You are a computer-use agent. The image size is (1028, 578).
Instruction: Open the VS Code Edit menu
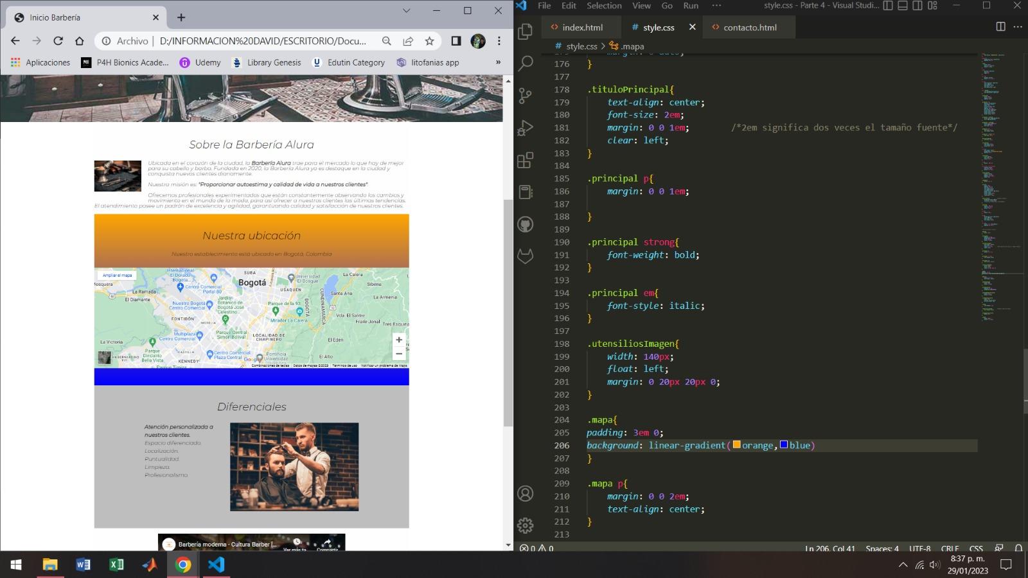click(x=569, y=6)
